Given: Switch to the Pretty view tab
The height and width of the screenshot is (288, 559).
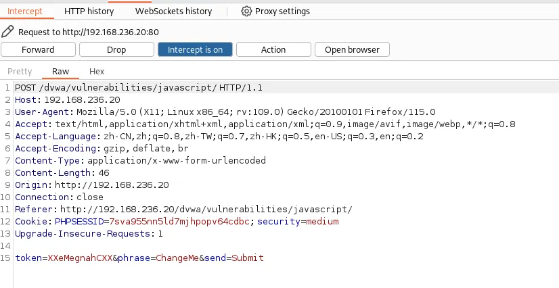Looking at the screenshot, I should (x=20, y=71).
